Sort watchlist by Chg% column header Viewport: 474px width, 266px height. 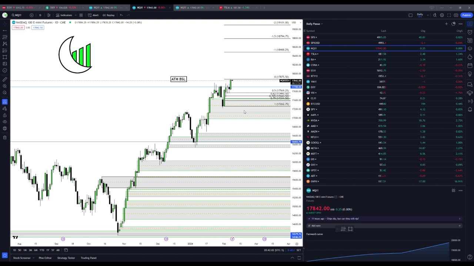[460, 31]
